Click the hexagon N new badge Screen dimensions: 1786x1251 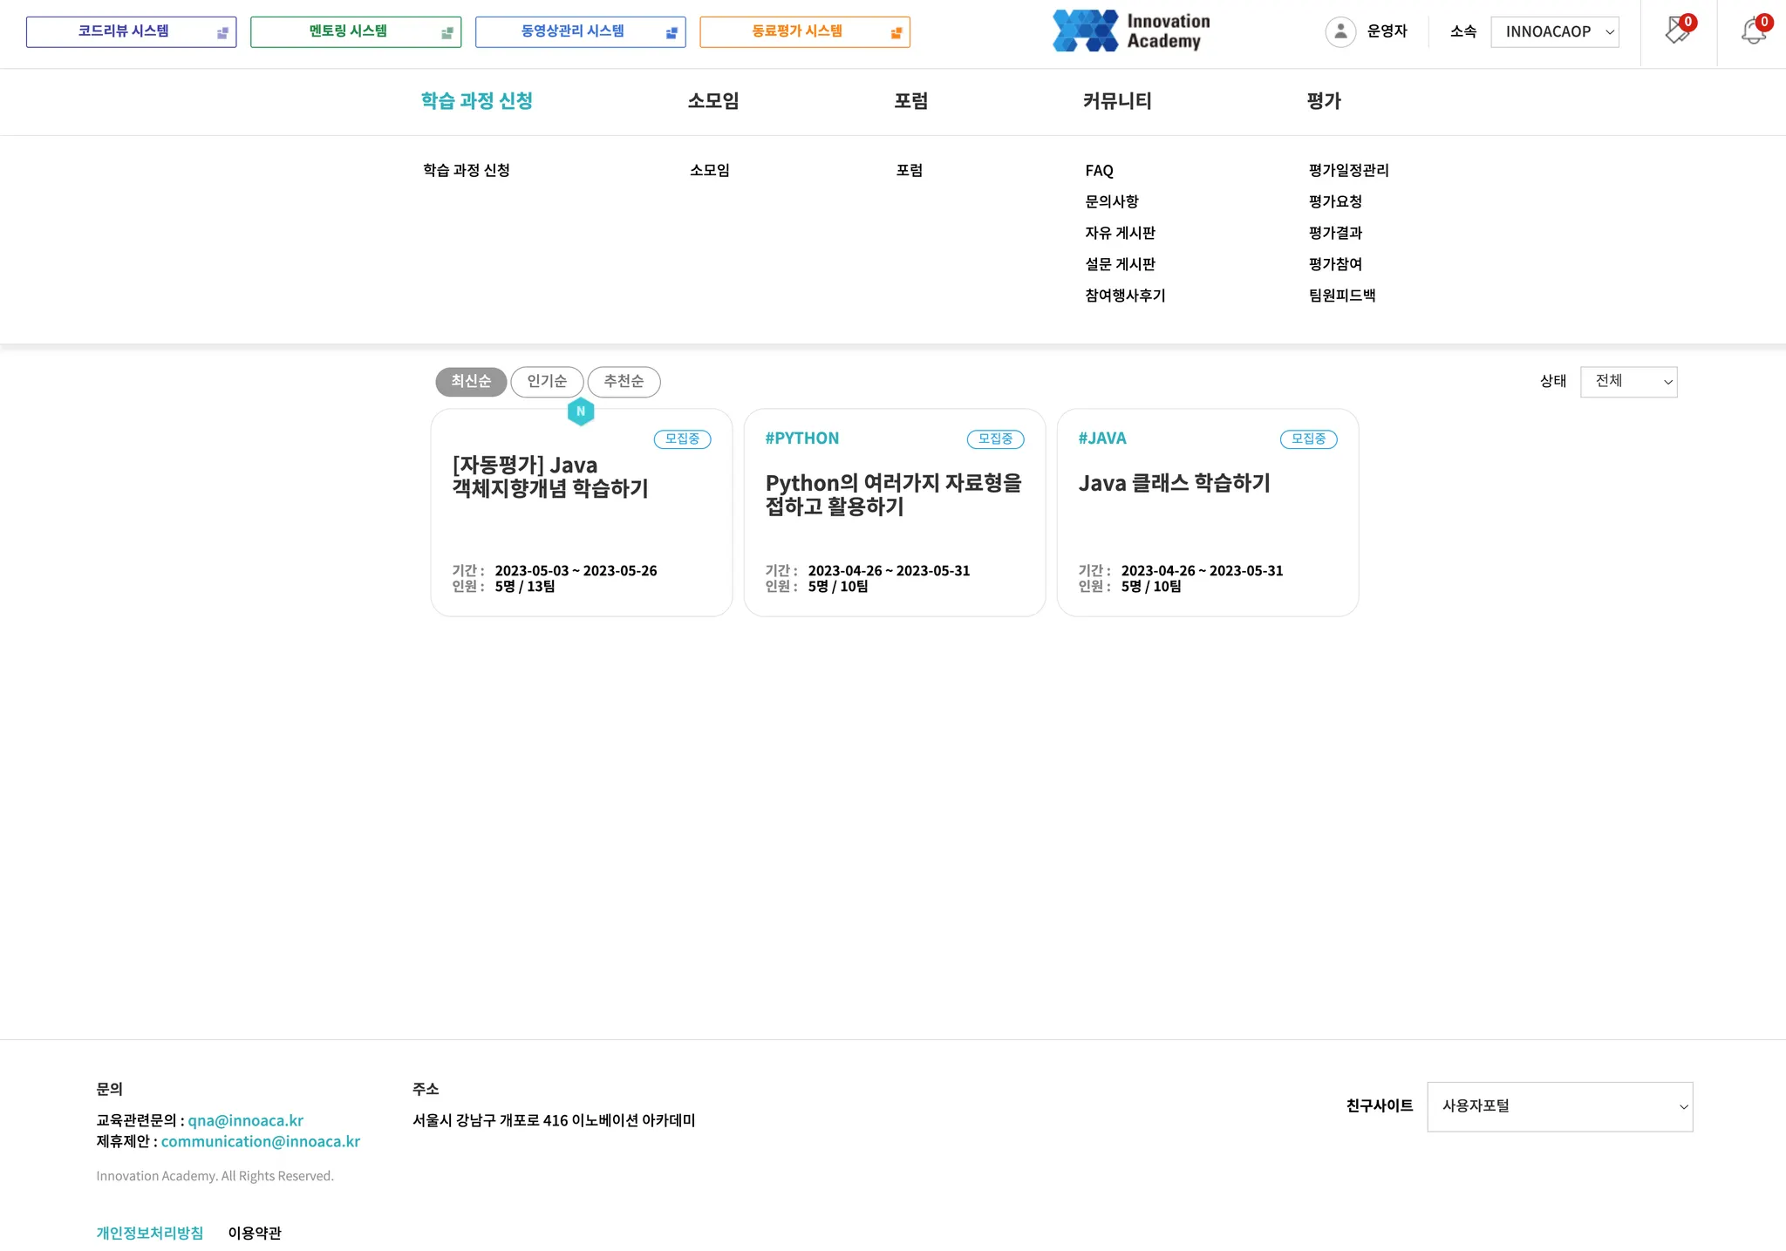click(581, 411)
